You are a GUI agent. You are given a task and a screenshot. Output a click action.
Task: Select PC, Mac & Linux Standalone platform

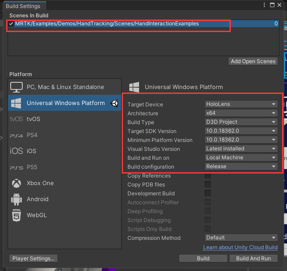pos(65,87)
